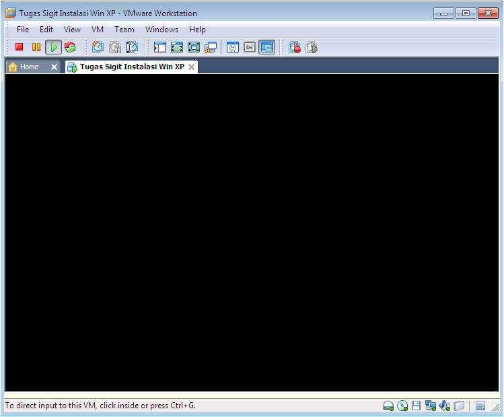Viewport: 504px width, 417px height.
Task: Show or hide the sidebar panel
Action: [x=159, y=47]
